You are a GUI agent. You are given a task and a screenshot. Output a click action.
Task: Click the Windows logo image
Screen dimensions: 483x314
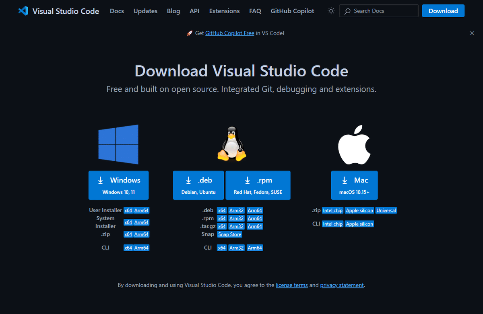(118, 144)
